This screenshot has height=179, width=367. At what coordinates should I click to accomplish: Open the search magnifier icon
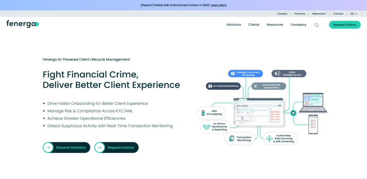tap(316, 25)
